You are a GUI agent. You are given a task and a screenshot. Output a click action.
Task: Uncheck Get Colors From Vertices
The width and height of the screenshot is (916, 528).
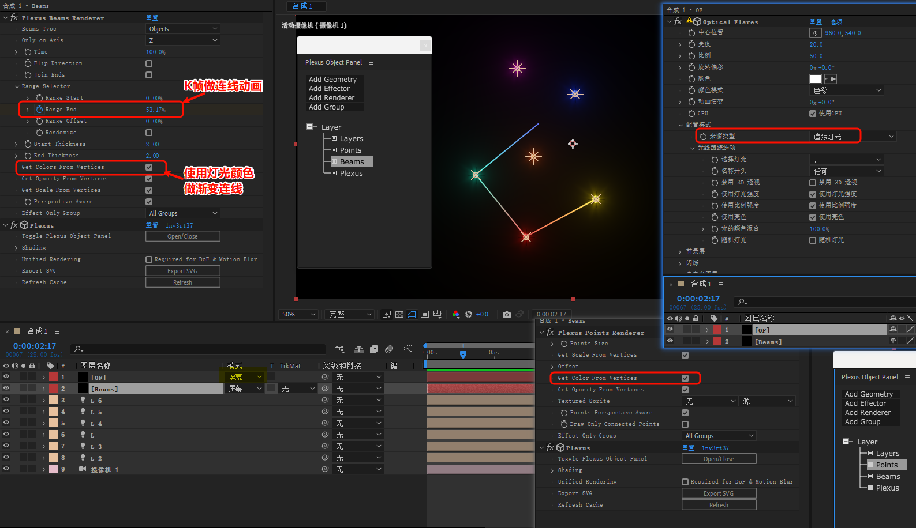coord(149,167)
